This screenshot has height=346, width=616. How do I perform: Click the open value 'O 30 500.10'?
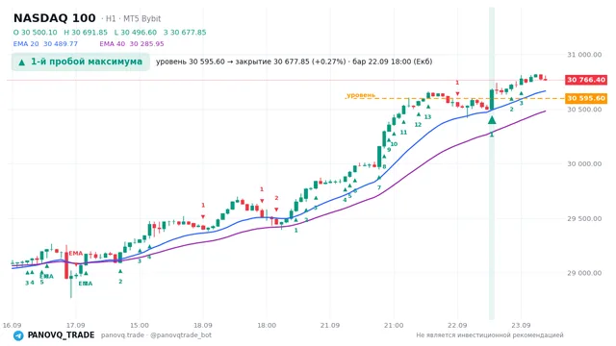click(35, 32)
